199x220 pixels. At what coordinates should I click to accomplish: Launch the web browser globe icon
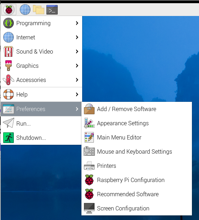[25, 10]
